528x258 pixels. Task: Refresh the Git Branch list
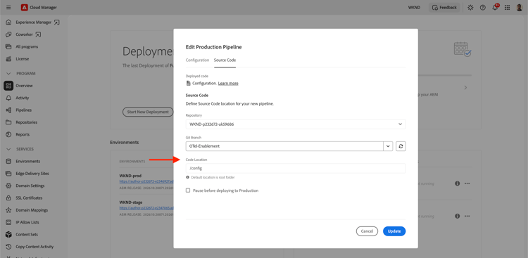pyautogui.click(x=401, y=146)
